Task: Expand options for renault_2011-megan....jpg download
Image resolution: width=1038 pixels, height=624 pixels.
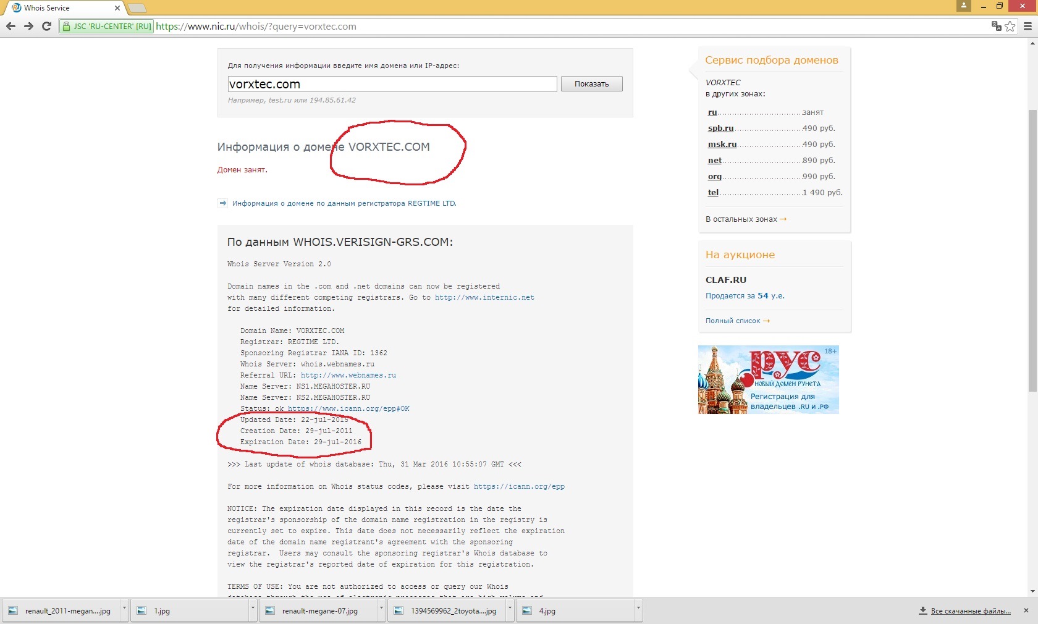Action: pos(124,610)
